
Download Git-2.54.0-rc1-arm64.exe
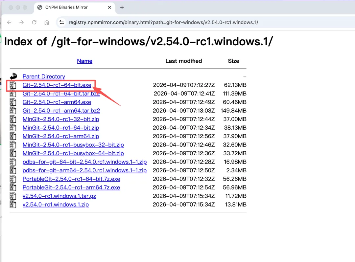57,102
